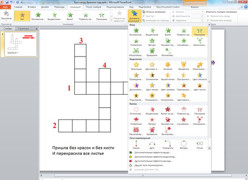248x180 pixels.
Task: Switch to the Структура pane tab
Action: click(x=23, y=29)
